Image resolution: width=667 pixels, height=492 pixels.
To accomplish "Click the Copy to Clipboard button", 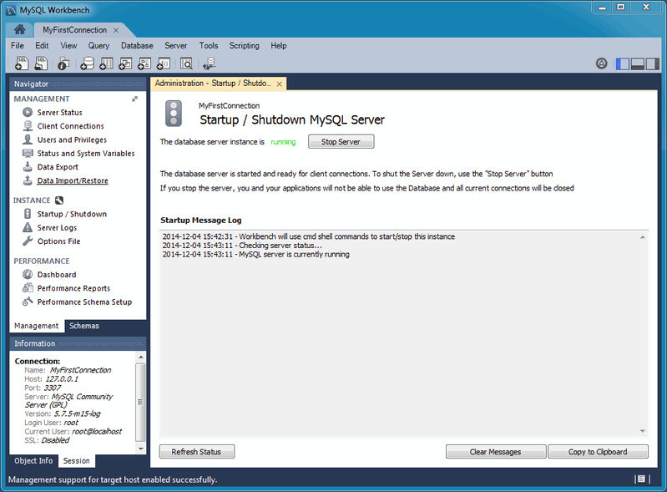I will point(598,452).
